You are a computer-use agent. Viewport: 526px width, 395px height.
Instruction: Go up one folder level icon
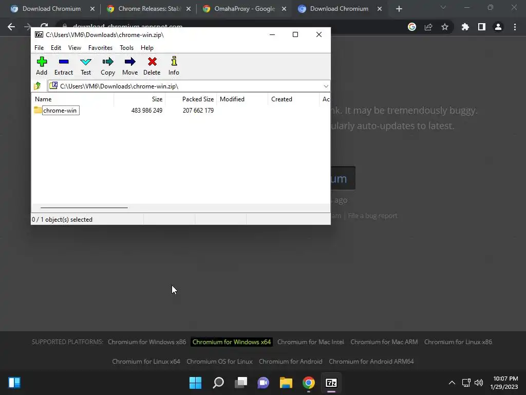pos(37,86)
